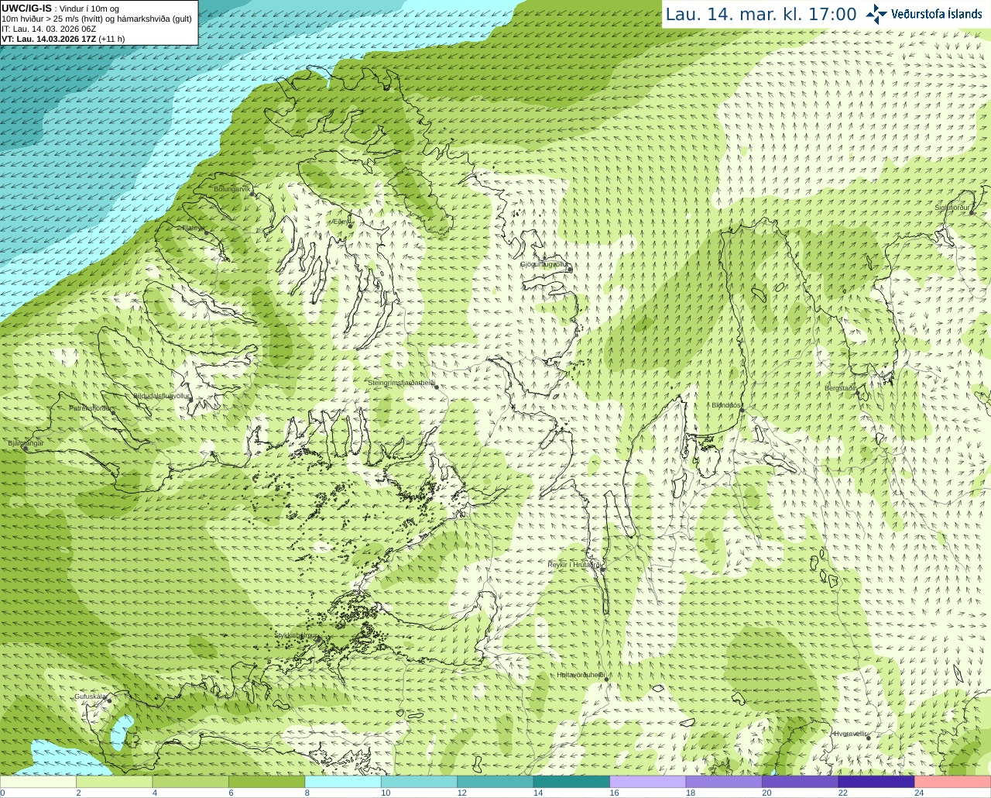Click the '10m hviður > 25 m/s' description line
The height and width of the screenshot is (798, 991).
pyautogui.click(x=97, y=19)
